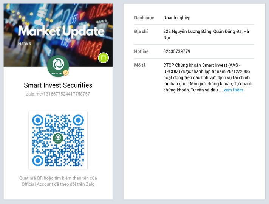The image size is (269, 204).
Task: Click the "Mô tả" description text block
Action: [x=208, y=77]
